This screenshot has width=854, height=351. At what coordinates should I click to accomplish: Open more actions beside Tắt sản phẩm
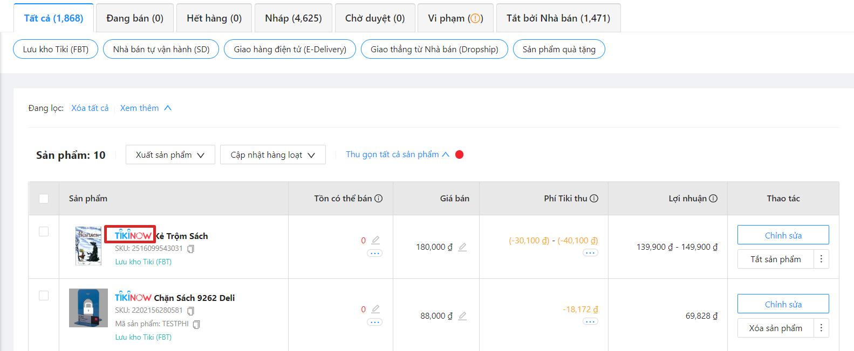point(821,259)
